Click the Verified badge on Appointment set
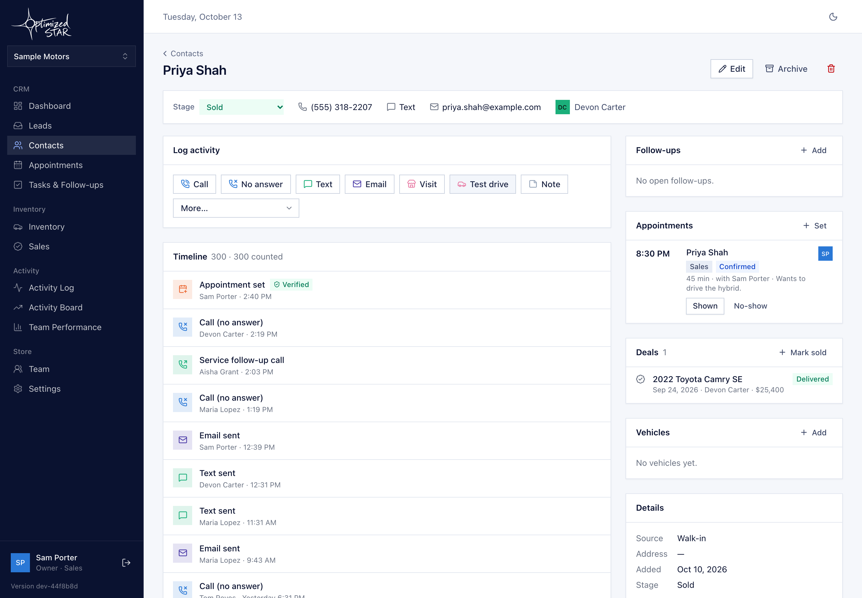Image resolution: width=862 pixels, height=598 pixels. coord(291,284)
